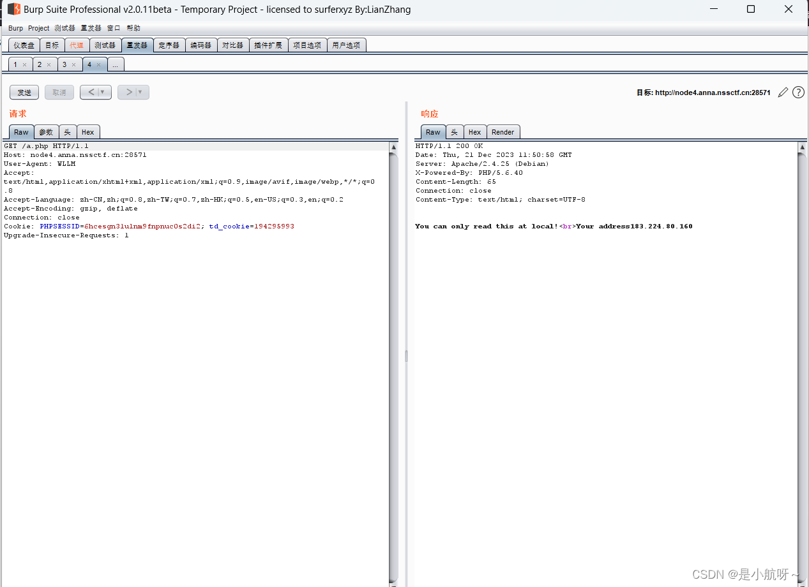
Task: Select the response Hex tab
Action: (474, 132)
